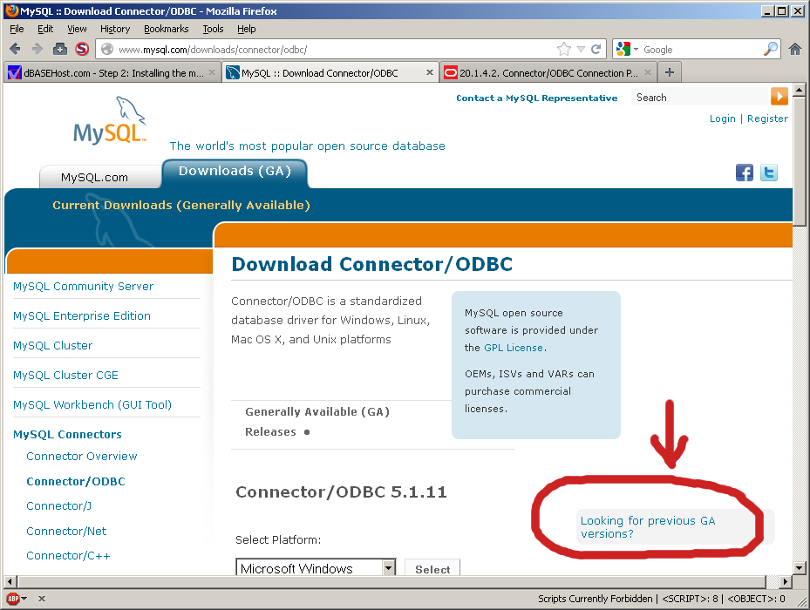
Task: Open the Connector/Net link
Action: (66, 531)
